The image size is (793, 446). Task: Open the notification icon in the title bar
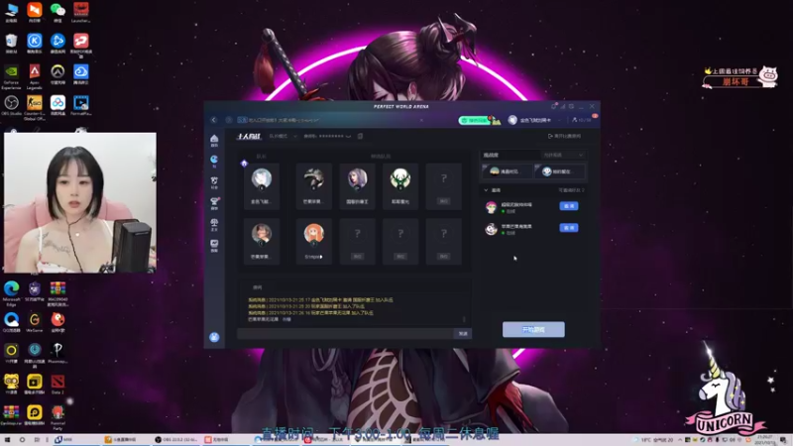pyautogui.click(x=553, y=107)
